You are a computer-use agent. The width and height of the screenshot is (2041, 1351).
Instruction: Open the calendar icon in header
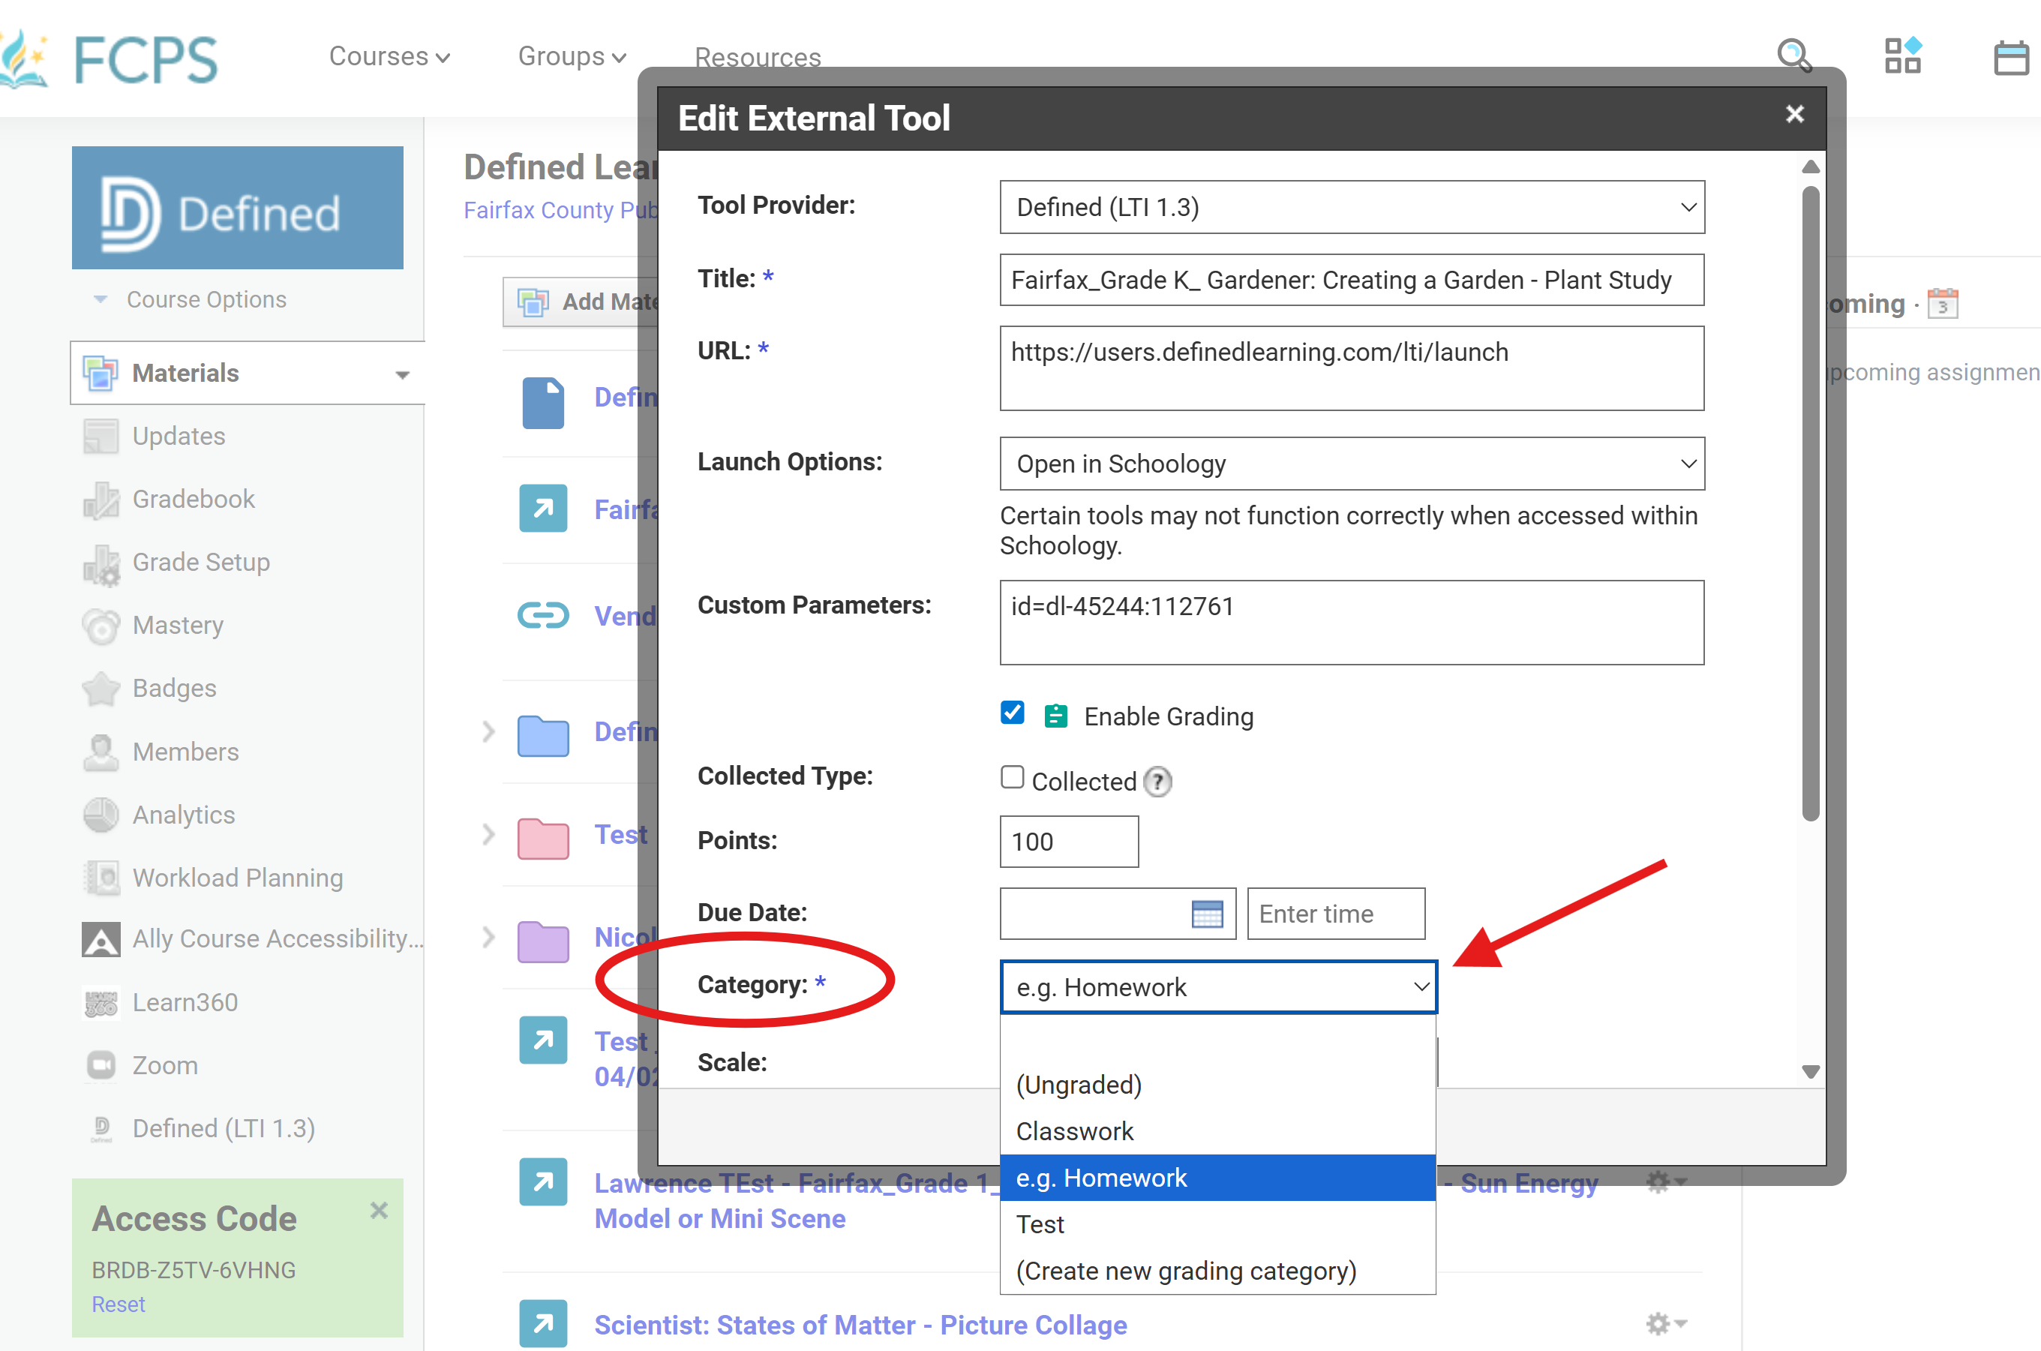tap(2012, 58)
